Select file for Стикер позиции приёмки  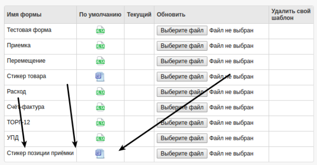point(182,153)
